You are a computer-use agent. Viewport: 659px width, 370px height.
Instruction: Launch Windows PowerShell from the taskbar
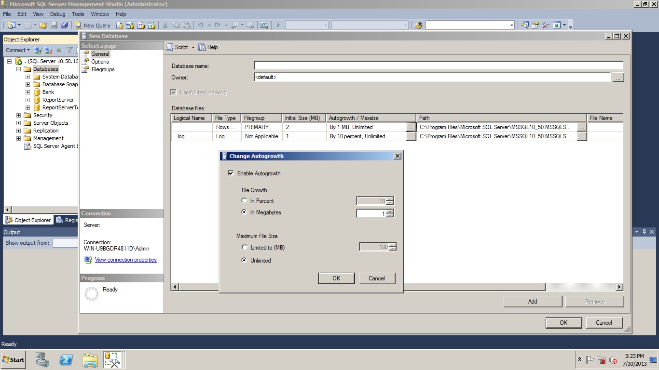point(66,360)
